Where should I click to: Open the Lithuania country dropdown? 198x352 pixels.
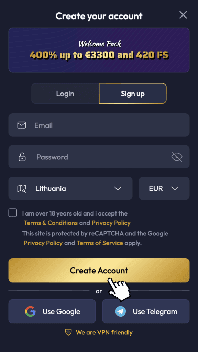point(70,188)
